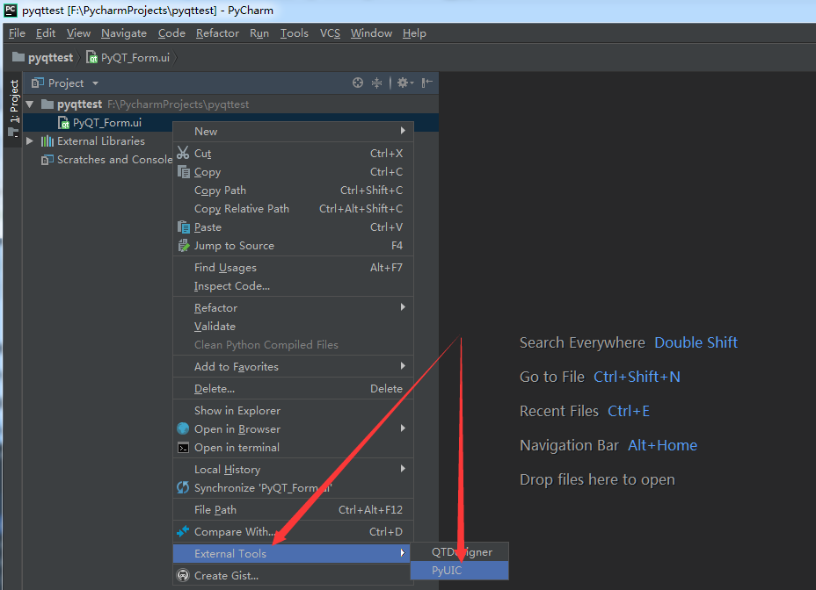This screenshot has height=590, width=816.
Task: Click the Open in terminal icon
Action: click(x=186, y=447)
